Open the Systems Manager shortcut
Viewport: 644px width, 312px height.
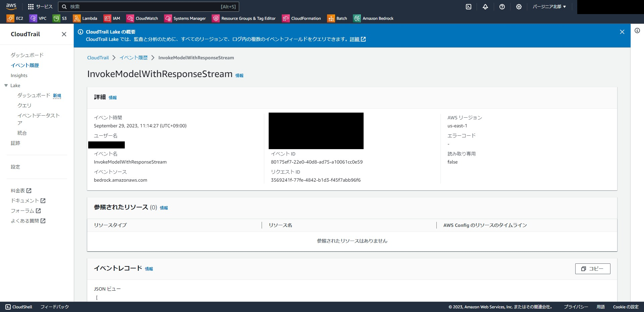coord(185,18)
